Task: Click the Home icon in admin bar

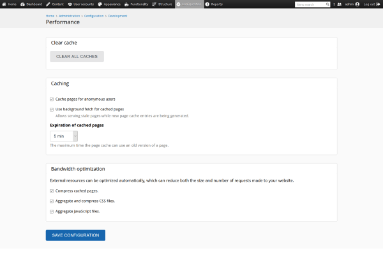Action: (4, 4)
